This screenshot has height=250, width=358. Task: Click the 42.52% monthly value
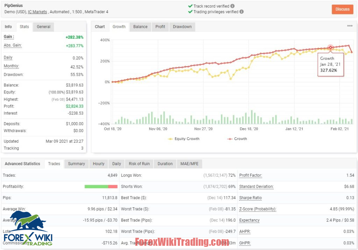tap(77, 67)
